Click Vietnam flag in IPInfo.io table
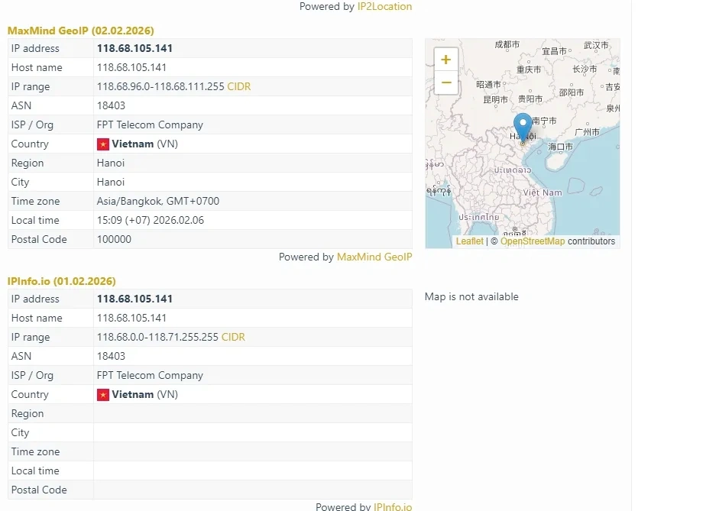Screen dimensions: 719x511 (x=103, y=395)
